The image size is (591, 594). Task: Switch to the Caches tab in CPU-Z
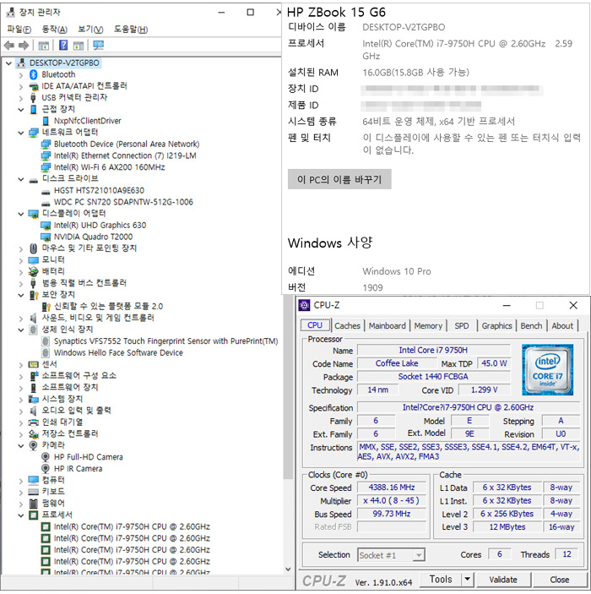347,326
